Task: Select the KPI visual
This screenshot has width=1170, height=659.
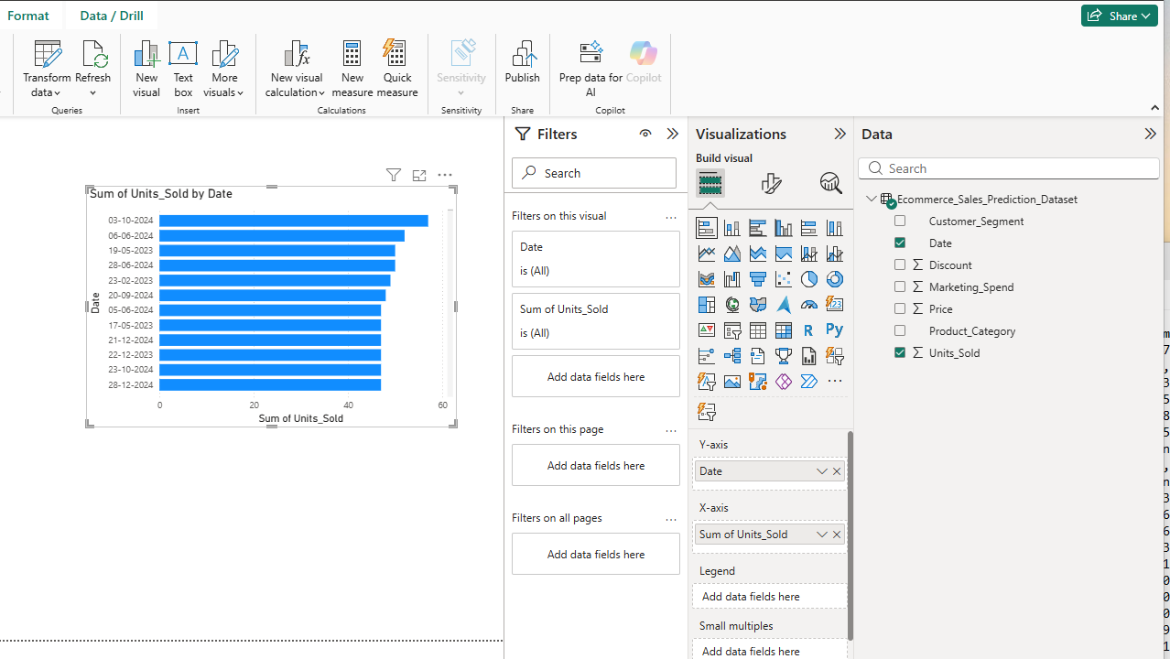Action: (x=706, y=329)
